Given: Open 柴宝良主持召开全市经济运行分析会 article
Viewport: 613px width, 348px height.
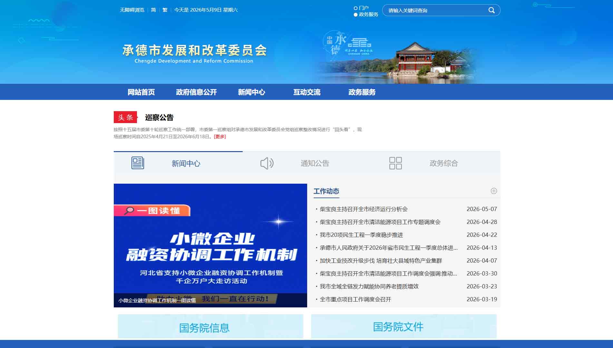Looking at the screenshot, I should click(364, 209).
